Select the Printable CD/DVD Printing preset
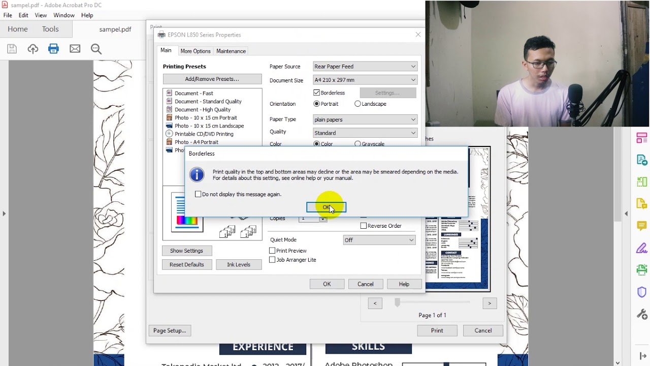 (x=200, y=134)
